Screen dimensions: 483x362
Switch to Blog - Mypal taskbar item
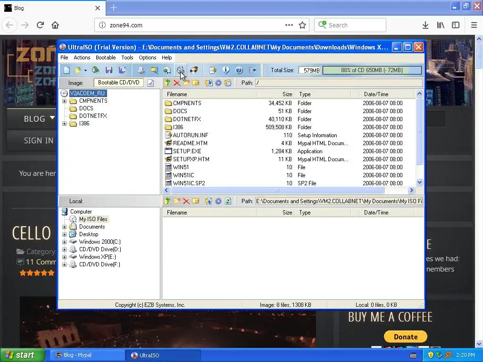(x=87, y=355)
